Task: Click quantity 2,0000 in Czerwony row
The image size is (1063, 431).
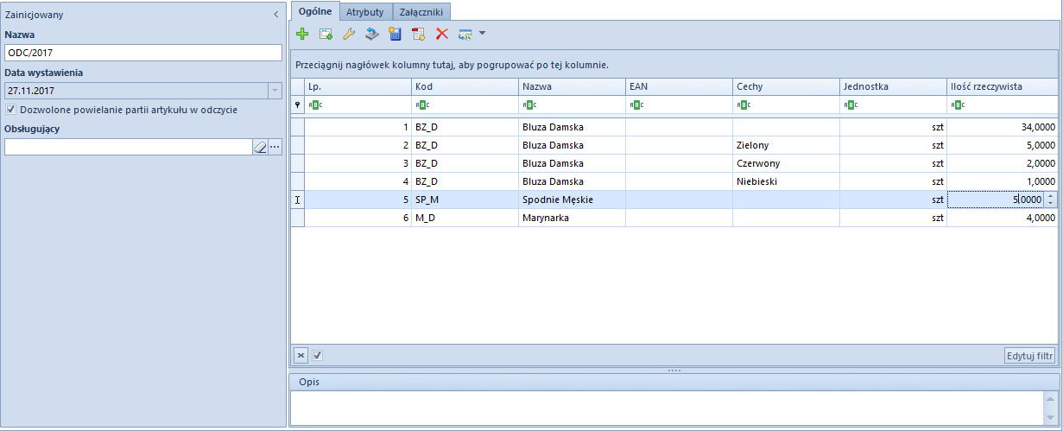Action: [1003, 163]
